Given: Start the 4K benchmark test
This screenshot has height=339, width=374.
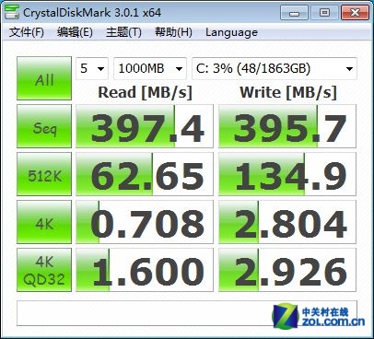Looking at the screenshot, I should coord(44,222).
